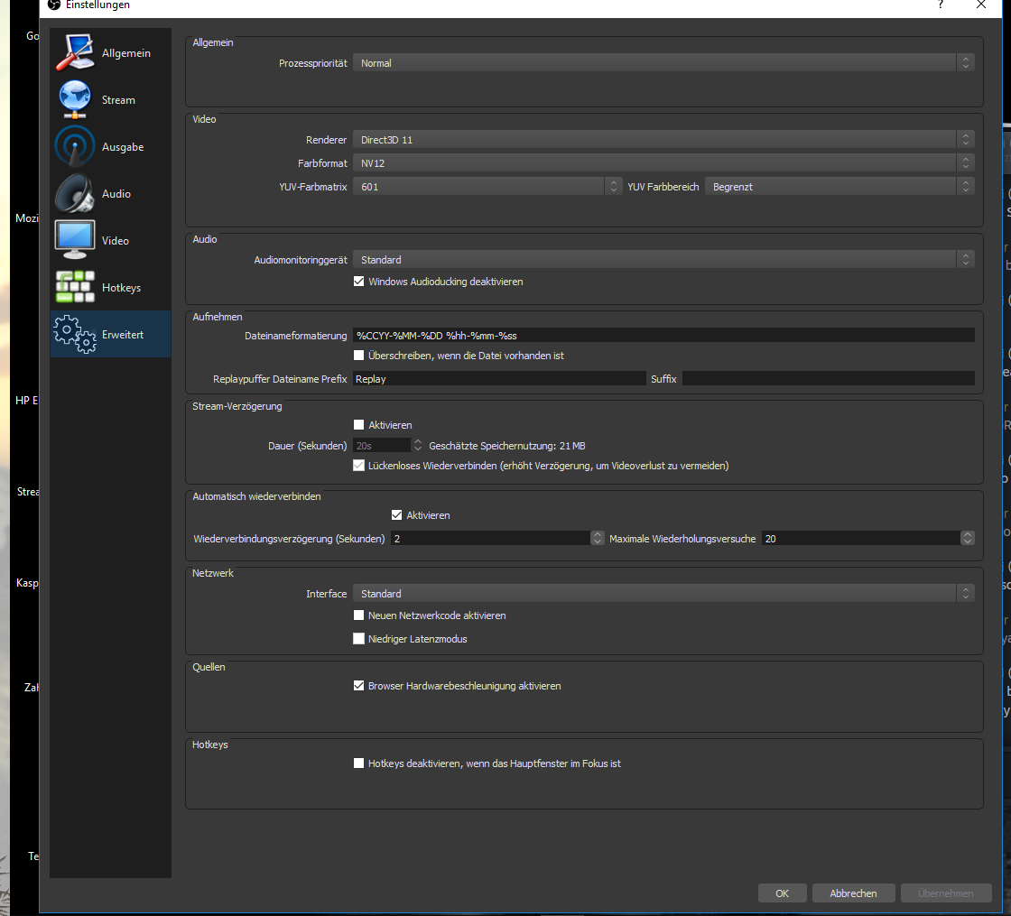Viewport: 1011px width, 916px height.
Task: Click the Ausgabe broadcast antenna icon
Action: [x=75, y=146]
